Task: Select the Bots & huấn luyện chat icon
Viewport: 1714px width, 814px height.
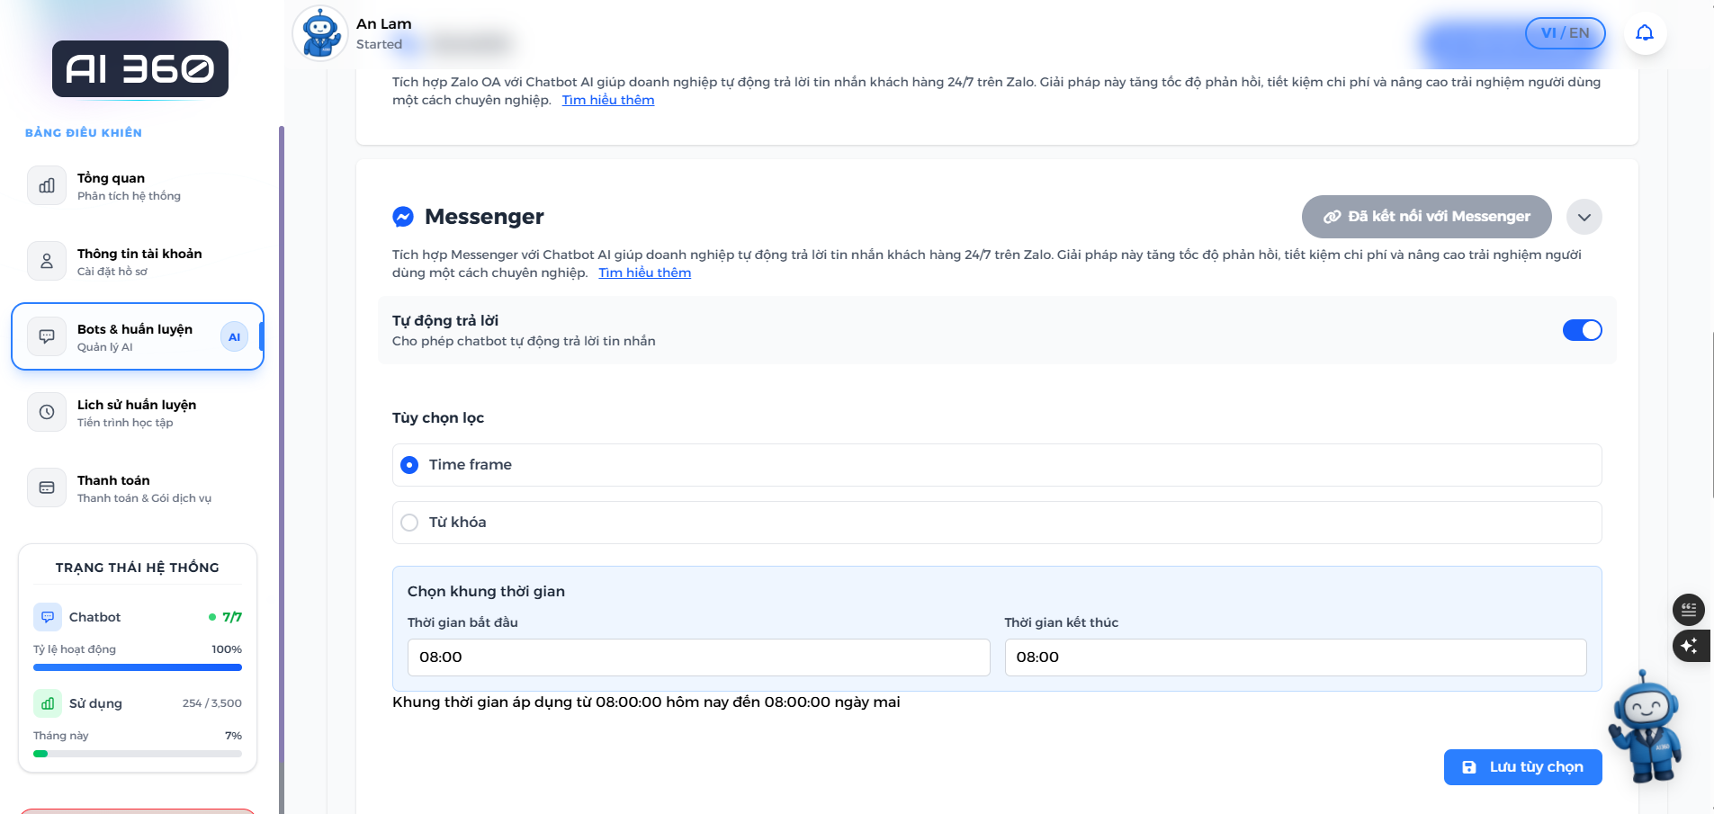Action: (x=46, y=335)
